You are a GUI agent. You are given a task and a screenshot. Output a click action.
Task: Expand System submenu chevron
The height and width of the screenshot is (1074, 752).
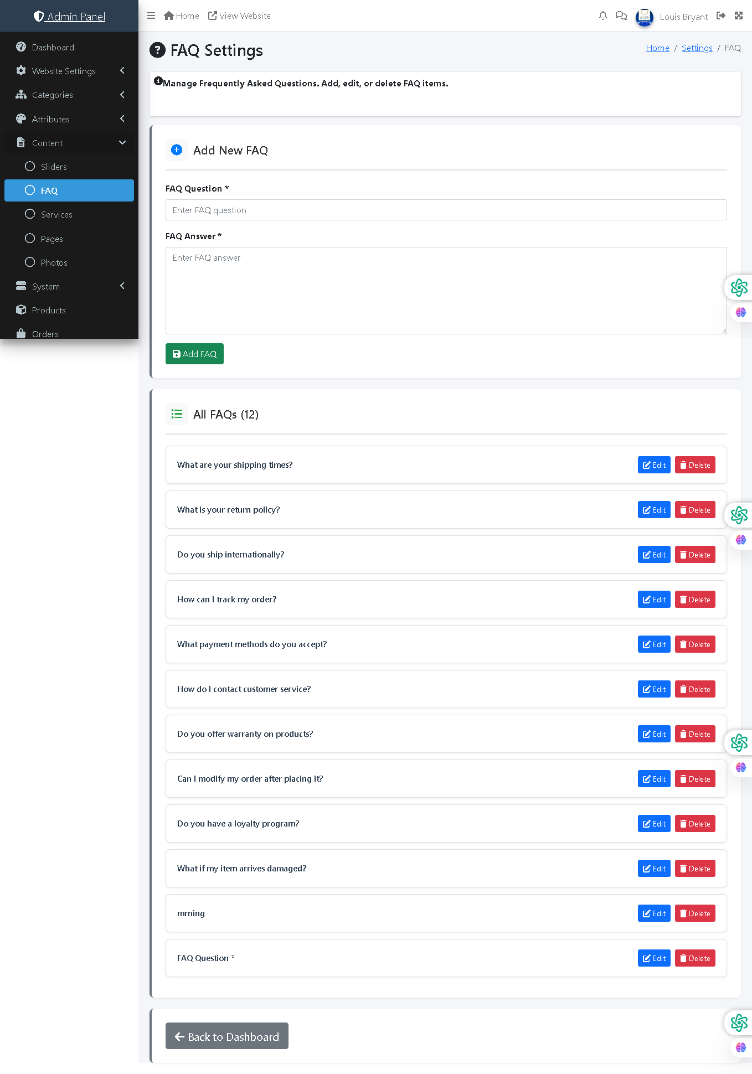pos(122,286)
